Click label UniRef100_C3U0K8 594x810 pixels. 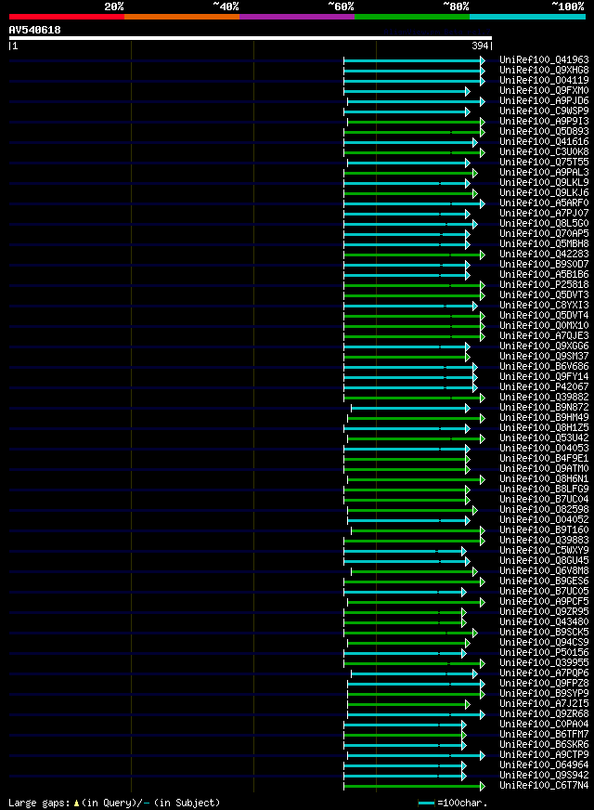[x=544, y=152]
